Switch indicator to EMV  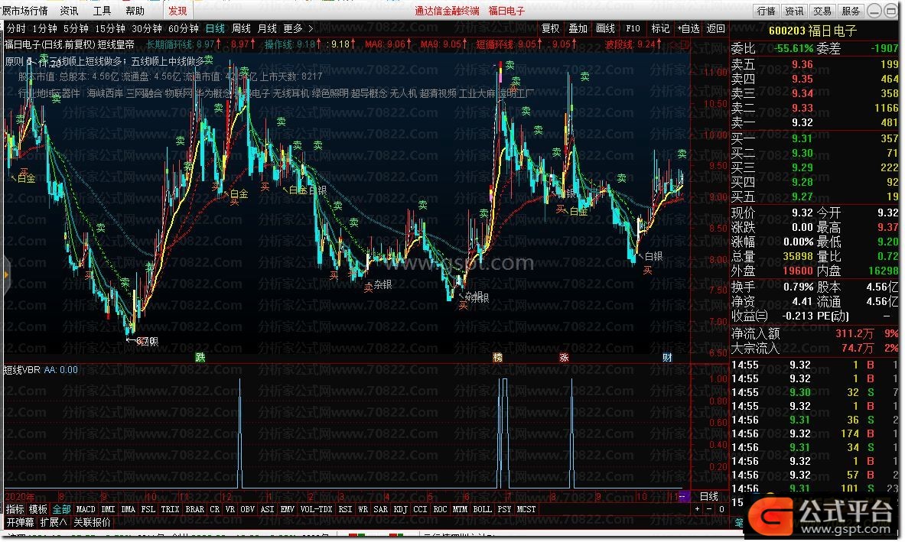click(x=288, y=509)
